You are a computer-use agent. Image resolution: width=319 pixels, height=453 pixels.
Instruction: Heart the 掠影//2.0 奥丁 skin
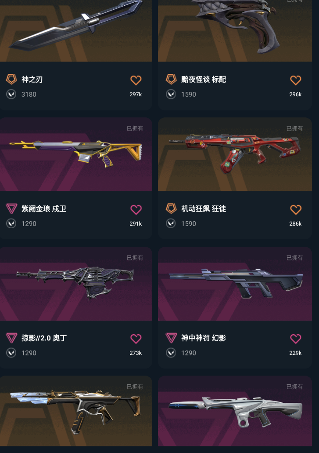[136, 339]
